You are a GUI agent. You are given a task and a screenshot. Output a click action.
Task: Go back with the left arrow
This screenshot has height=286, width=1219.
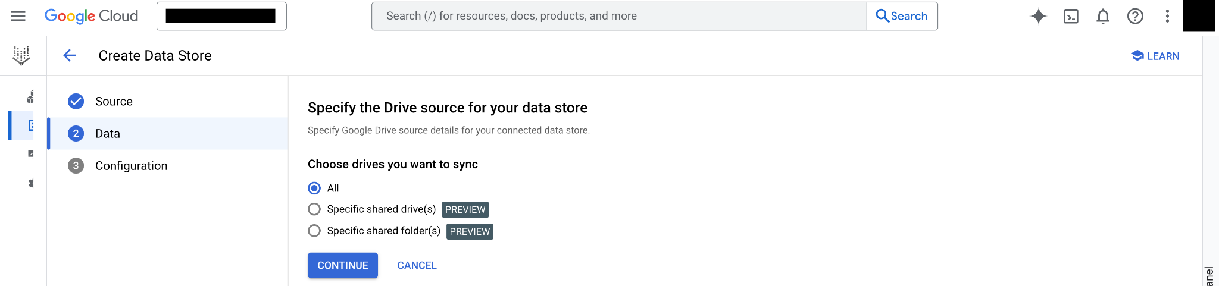(x=70, y=55)
